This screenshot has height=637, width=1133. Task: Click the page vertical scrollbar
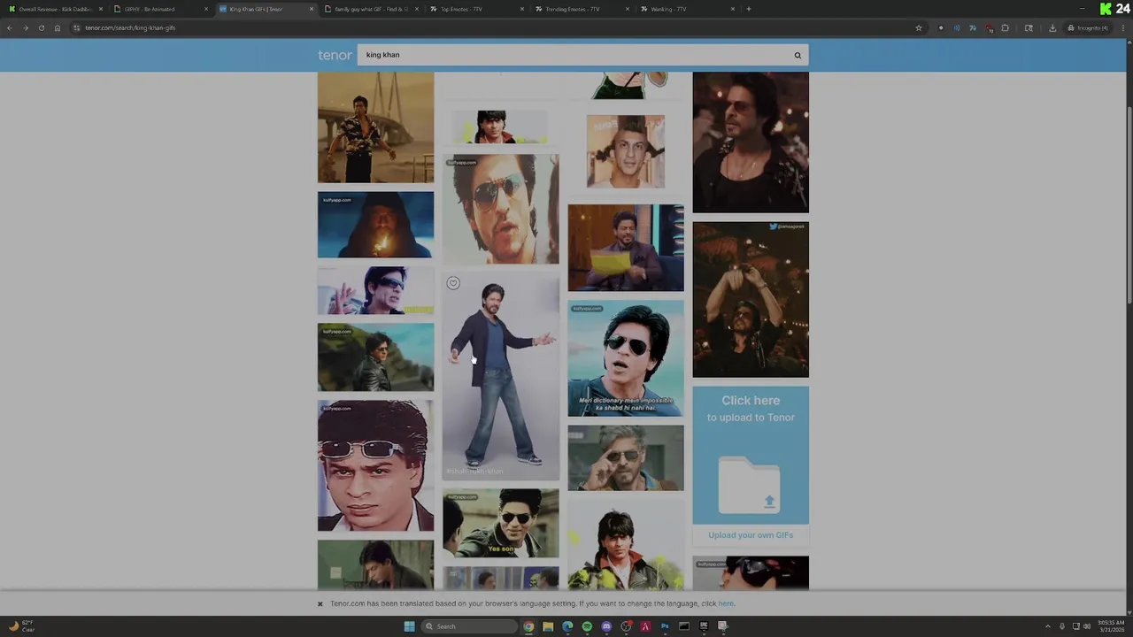(x=1129, y=203)
